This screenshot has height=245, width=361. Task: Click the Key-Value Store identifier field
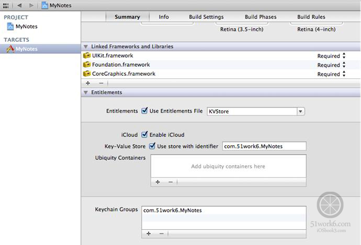[264, 146]
